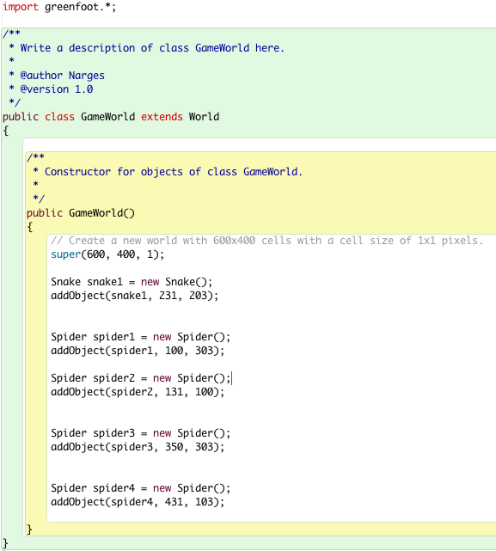The height and width of the screenshot is (551, 496).
Task: Click 'addObject(spider4, 431, 103);' line
Action: tap(138, 501)
